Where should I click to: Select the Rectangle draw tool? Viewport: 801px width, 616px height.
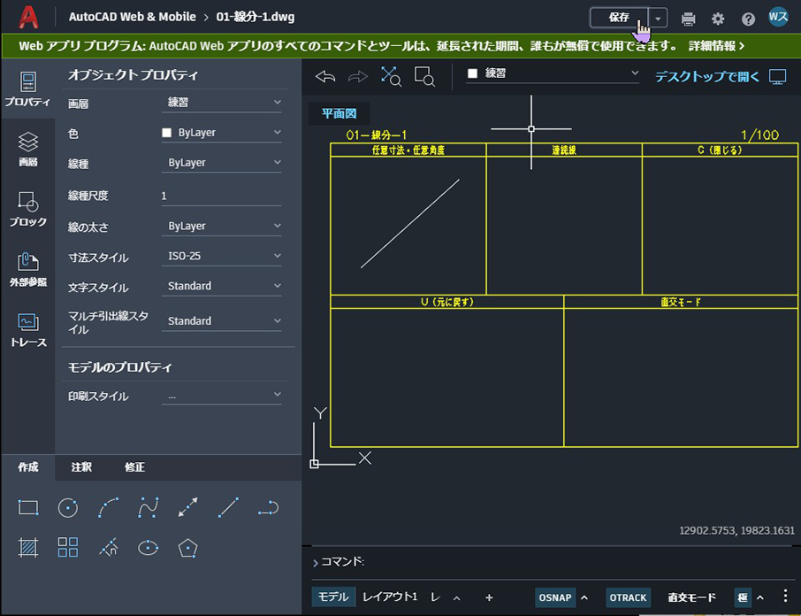[x=28, y=508]
